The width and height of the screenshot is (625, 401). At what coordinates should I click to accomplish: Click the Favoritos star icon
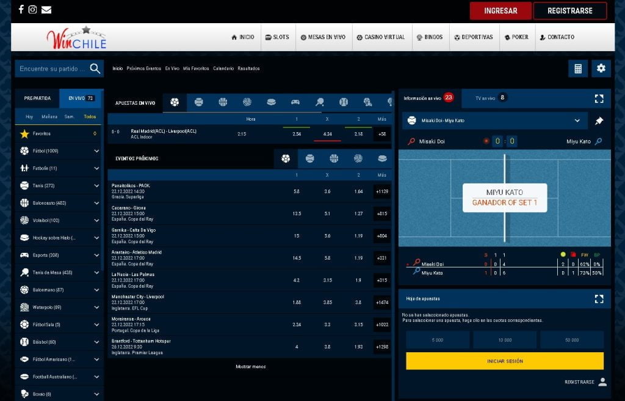(x=24, y=133)
